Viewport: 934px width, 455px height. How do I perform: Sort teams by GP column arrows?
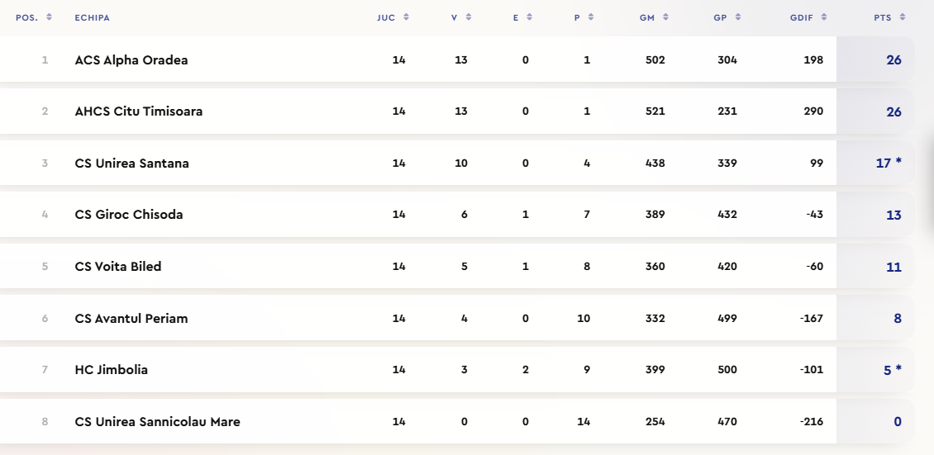[738, 17]
